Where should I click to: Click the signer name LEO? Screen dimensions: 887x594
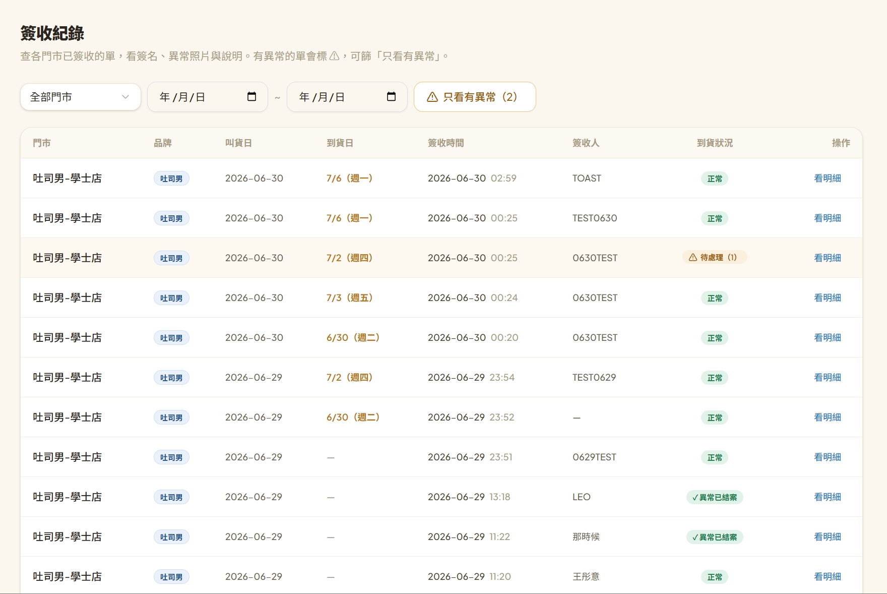tap(581, 497)
